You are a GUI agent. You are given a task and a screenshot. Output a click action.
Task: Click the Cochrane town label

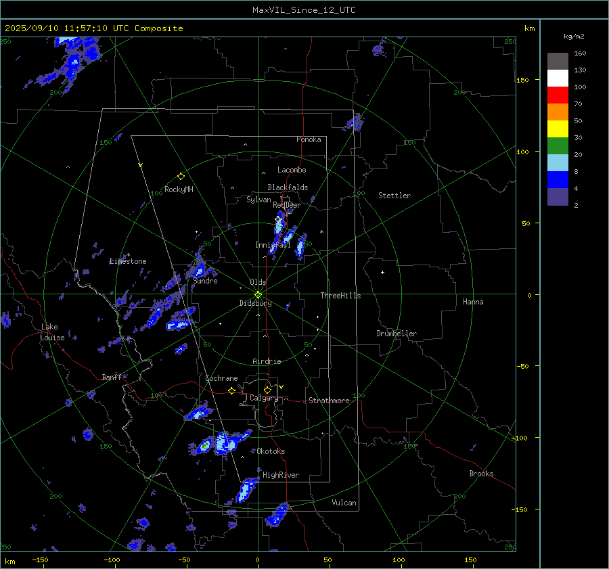tap(221, 378)
